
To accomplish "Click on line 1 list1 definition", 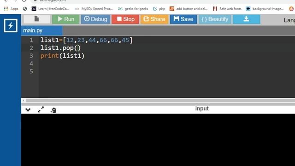I will 87,40.
